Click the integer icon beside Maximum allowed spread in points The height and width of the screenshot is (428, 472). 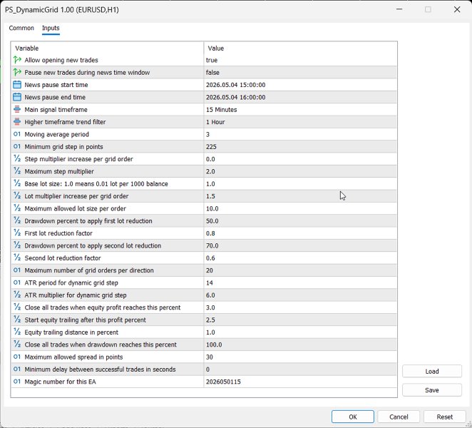(17, 357)
